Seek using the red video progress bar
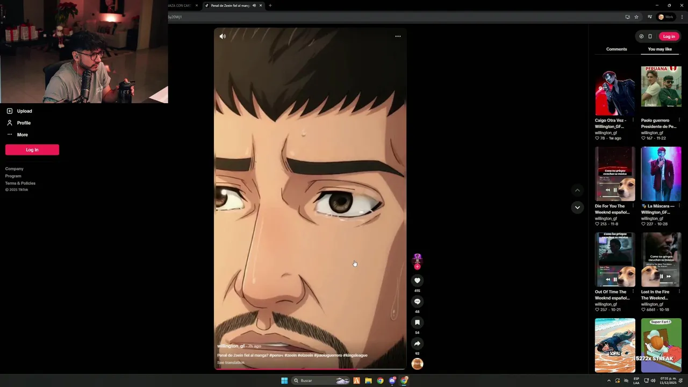Image resolution: width=688 pixels, height=387 pixels. pos(310,369)
